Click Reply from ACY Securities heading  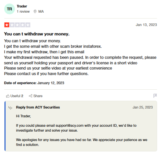pos(38,107)
